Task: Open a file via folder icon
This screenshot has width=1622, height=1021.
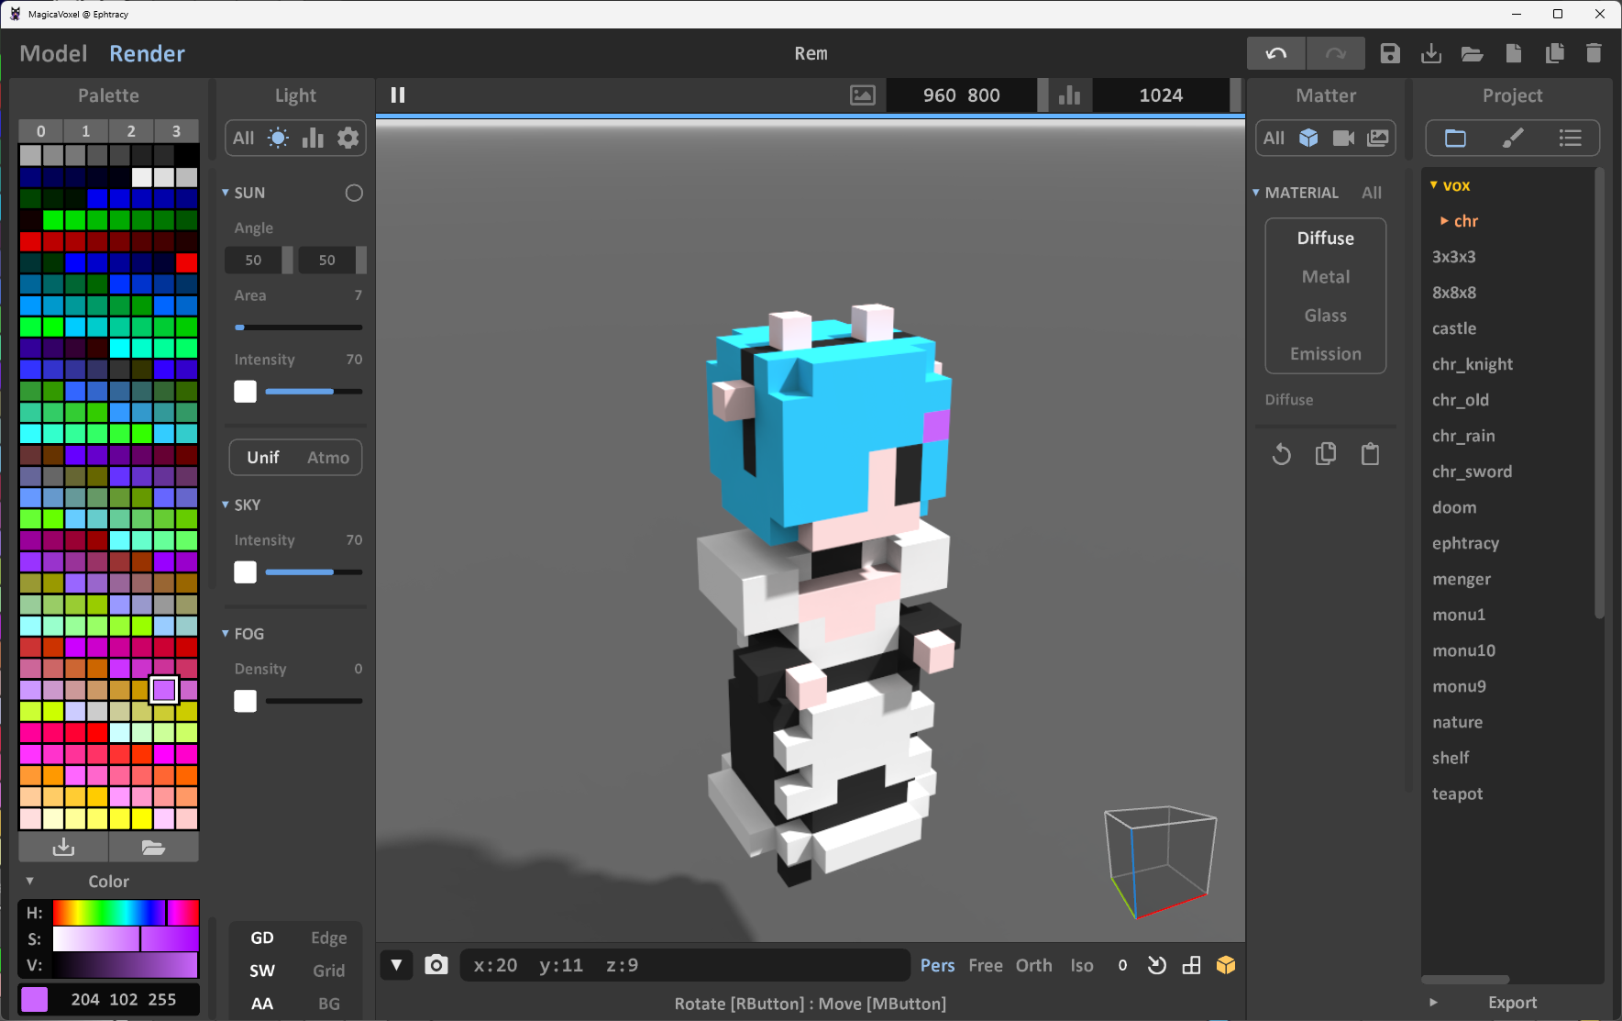Action: [1473, 53]
